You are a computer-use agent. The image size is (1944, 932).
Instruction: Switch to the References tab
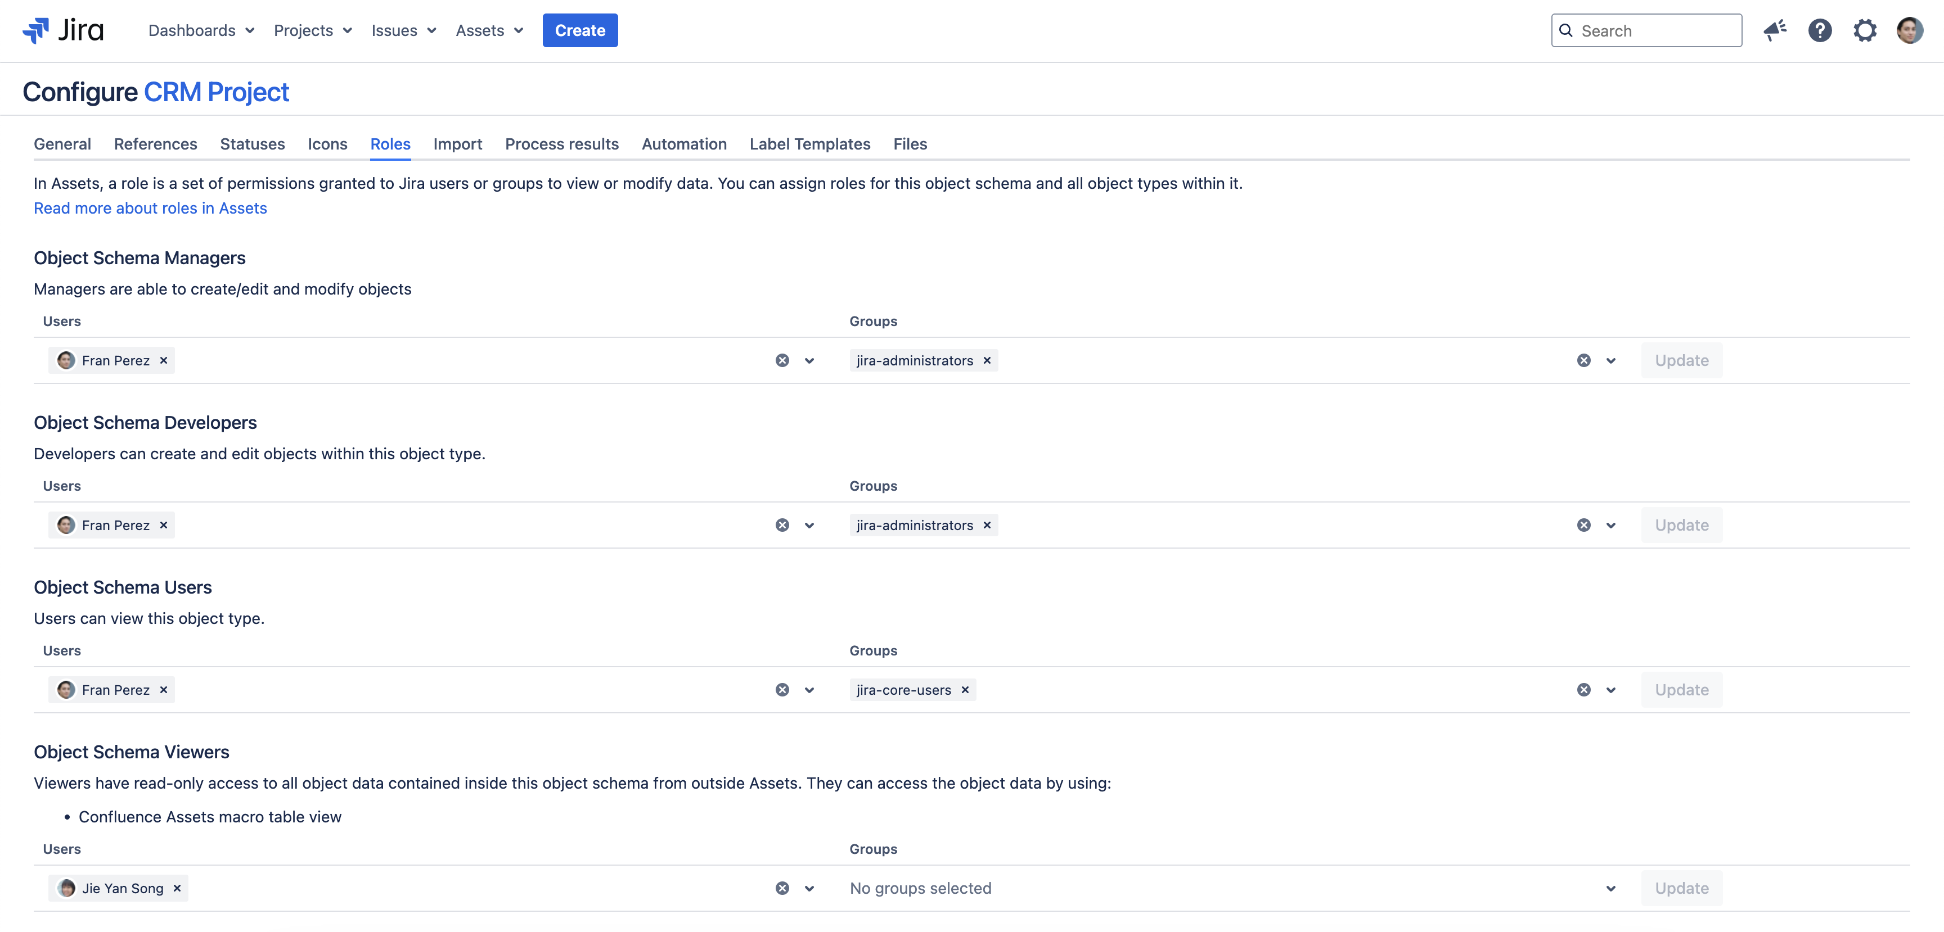click(x=155, y=144)
